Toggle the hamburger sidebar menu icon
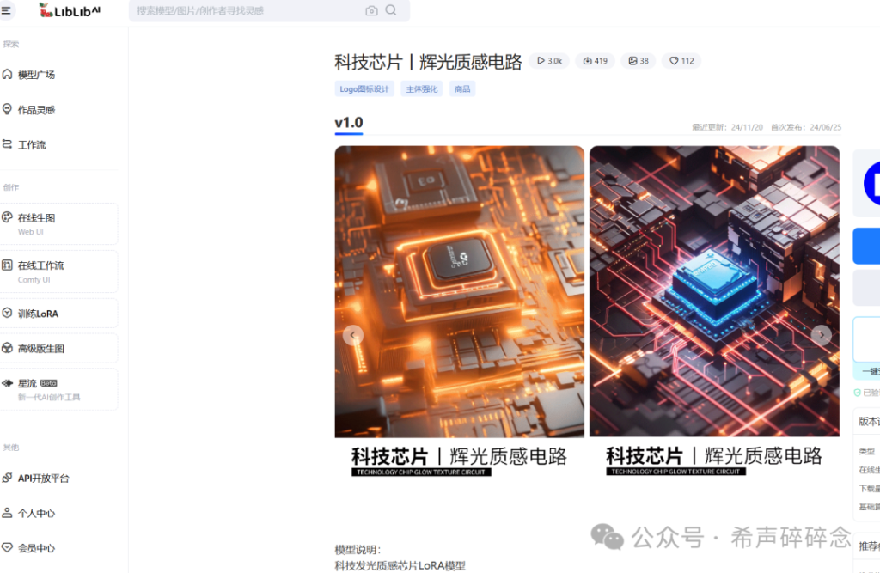Image resolution: width=880 pixels, height=573 pixels. pos(7,10)
